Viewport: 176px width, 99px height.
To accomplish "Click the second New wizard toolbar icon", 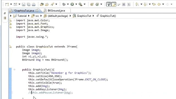I will (15, 4).
